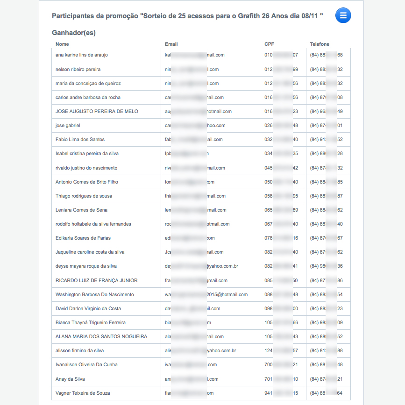Select the CPF column header
This screenshot has height=405, width=405.
pyautogui.click(x=269, y=44)
